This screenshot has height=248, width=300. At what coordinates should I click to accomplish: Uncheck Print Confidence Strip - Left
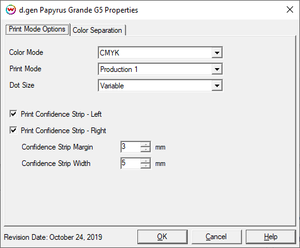click(13, 114)
